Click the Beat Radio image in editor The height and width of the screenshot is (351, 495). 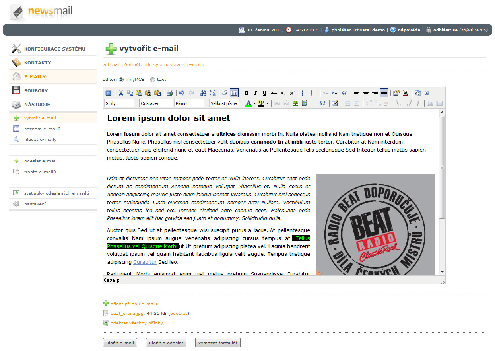pos(375,224)
